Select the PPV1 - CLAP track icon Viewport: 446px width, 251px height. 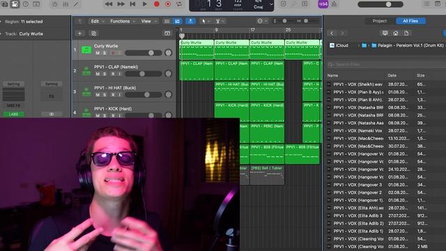tap(86, 71)
